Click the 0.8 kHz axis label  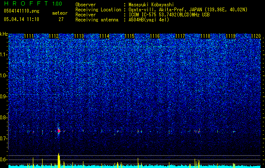(4, 118)
